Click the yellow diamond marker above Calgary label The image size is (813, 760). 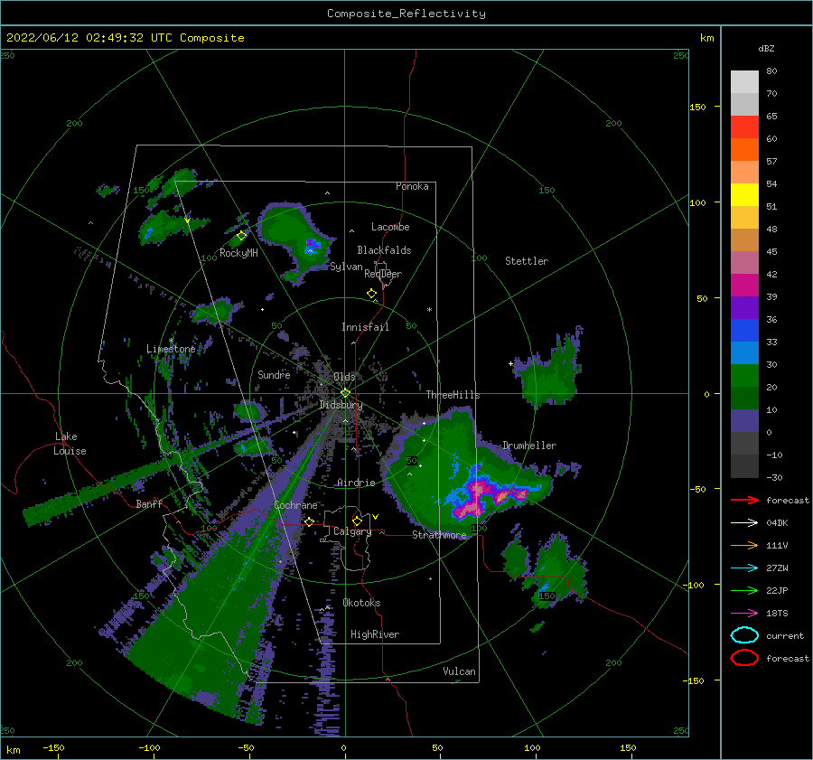click(357, 521)
